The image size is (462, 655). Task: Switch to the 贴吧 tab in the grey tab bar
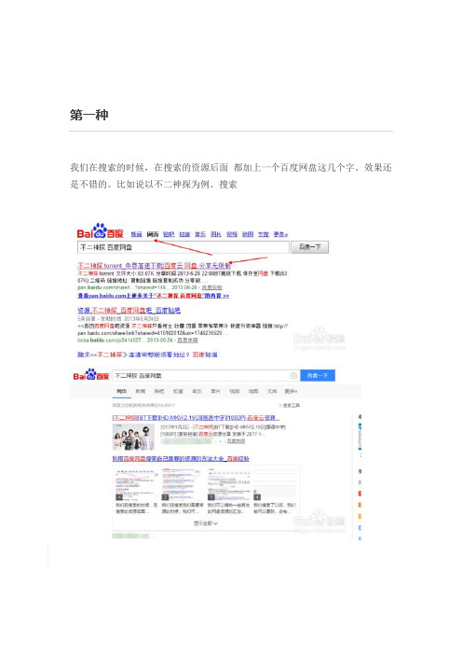pos(159,391)
